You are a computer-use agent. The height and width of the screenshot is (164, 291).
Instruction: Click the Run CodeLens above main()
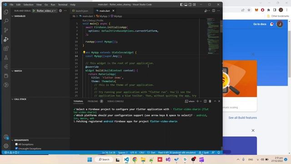click(85, 20)
